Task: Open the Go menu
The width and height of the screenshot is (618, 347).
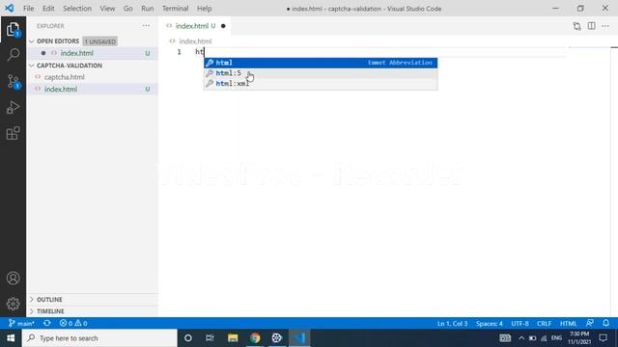Action: tap(128, 9)
